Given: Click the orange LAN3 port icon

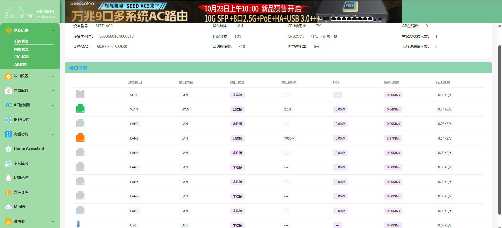Looking at the screenshot, I should pos(80,138).
